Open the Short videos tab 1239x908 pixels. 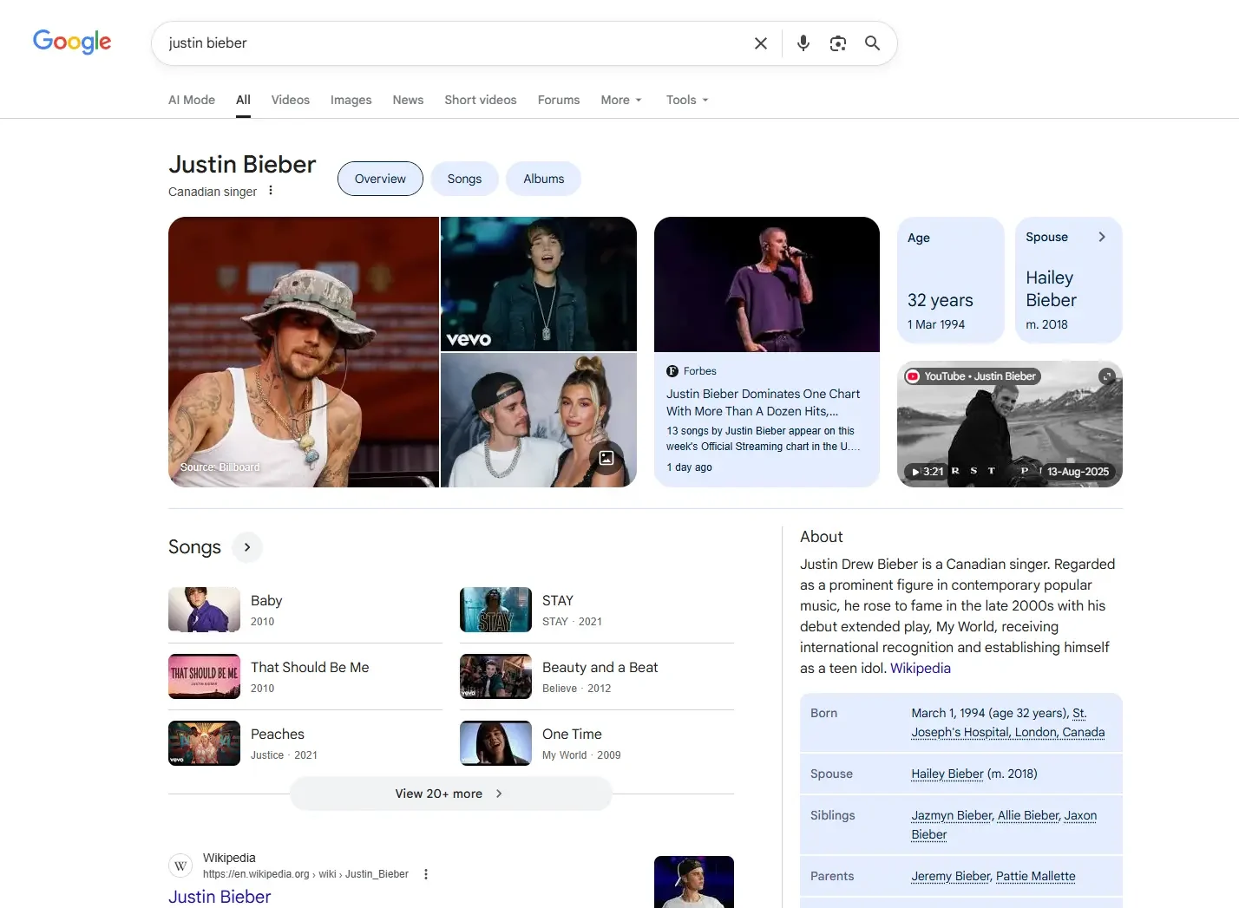tap(481, 100)
